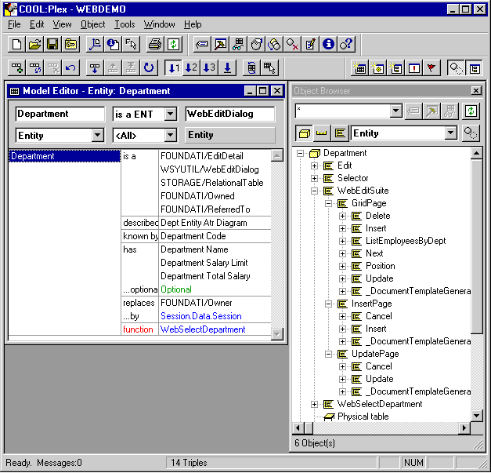Toggle the yellow box objects view button
This screenshot has height=473, width=491.
click(304, 133)
